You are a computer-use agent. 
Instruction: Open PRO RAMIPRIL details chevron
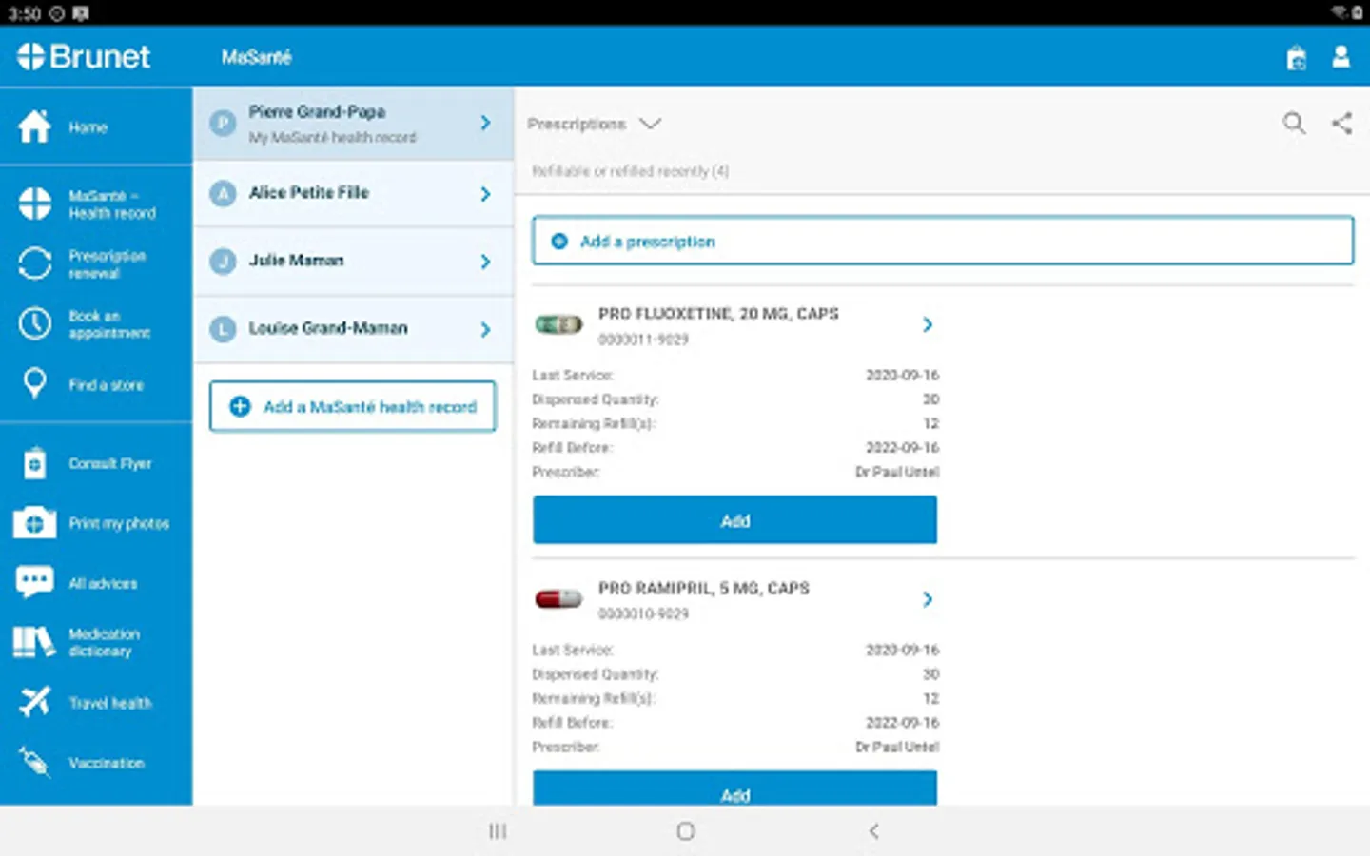929,599
